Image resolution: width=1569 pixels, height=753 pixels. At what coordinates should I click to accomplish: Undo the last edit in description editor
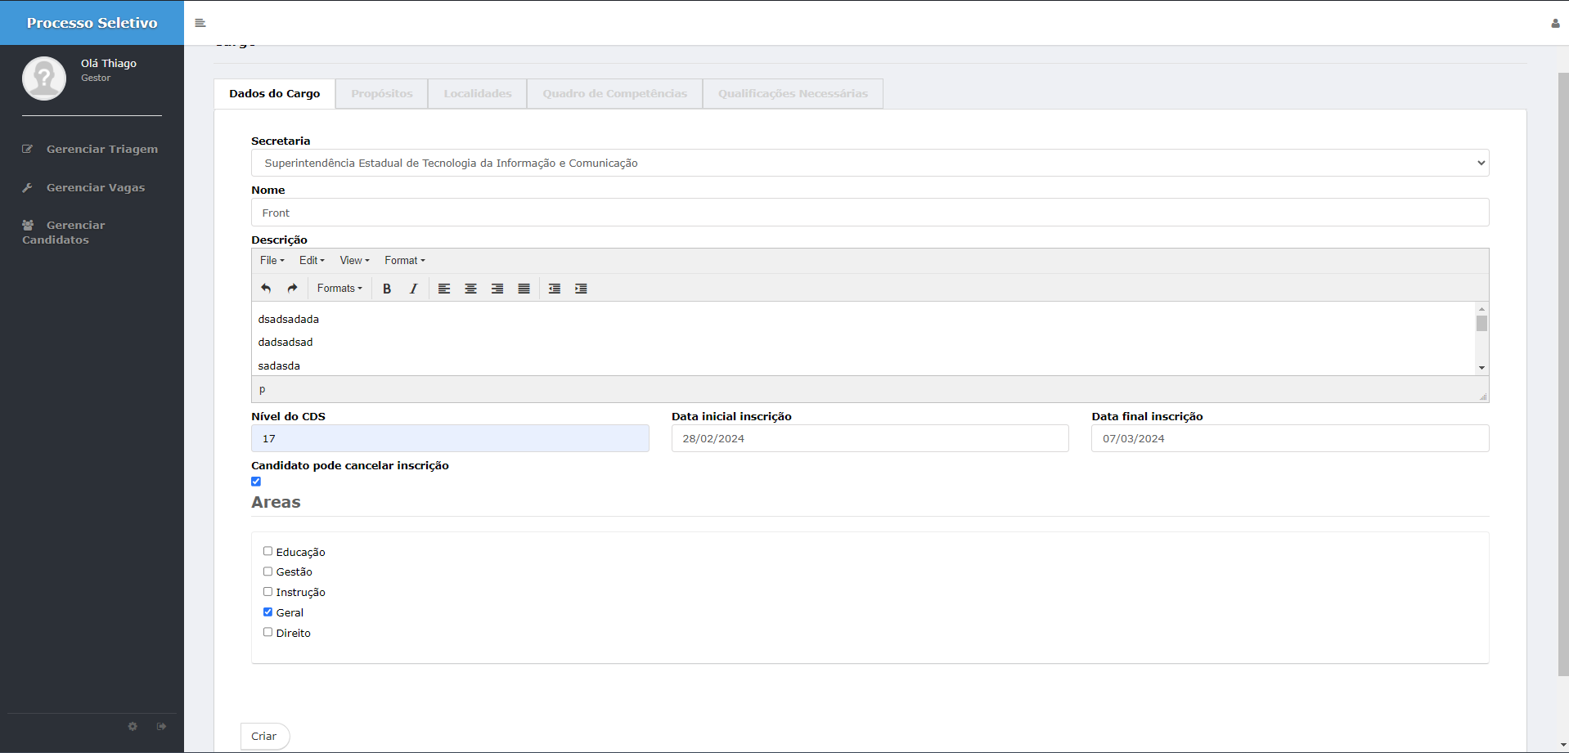tap(266, 288)
